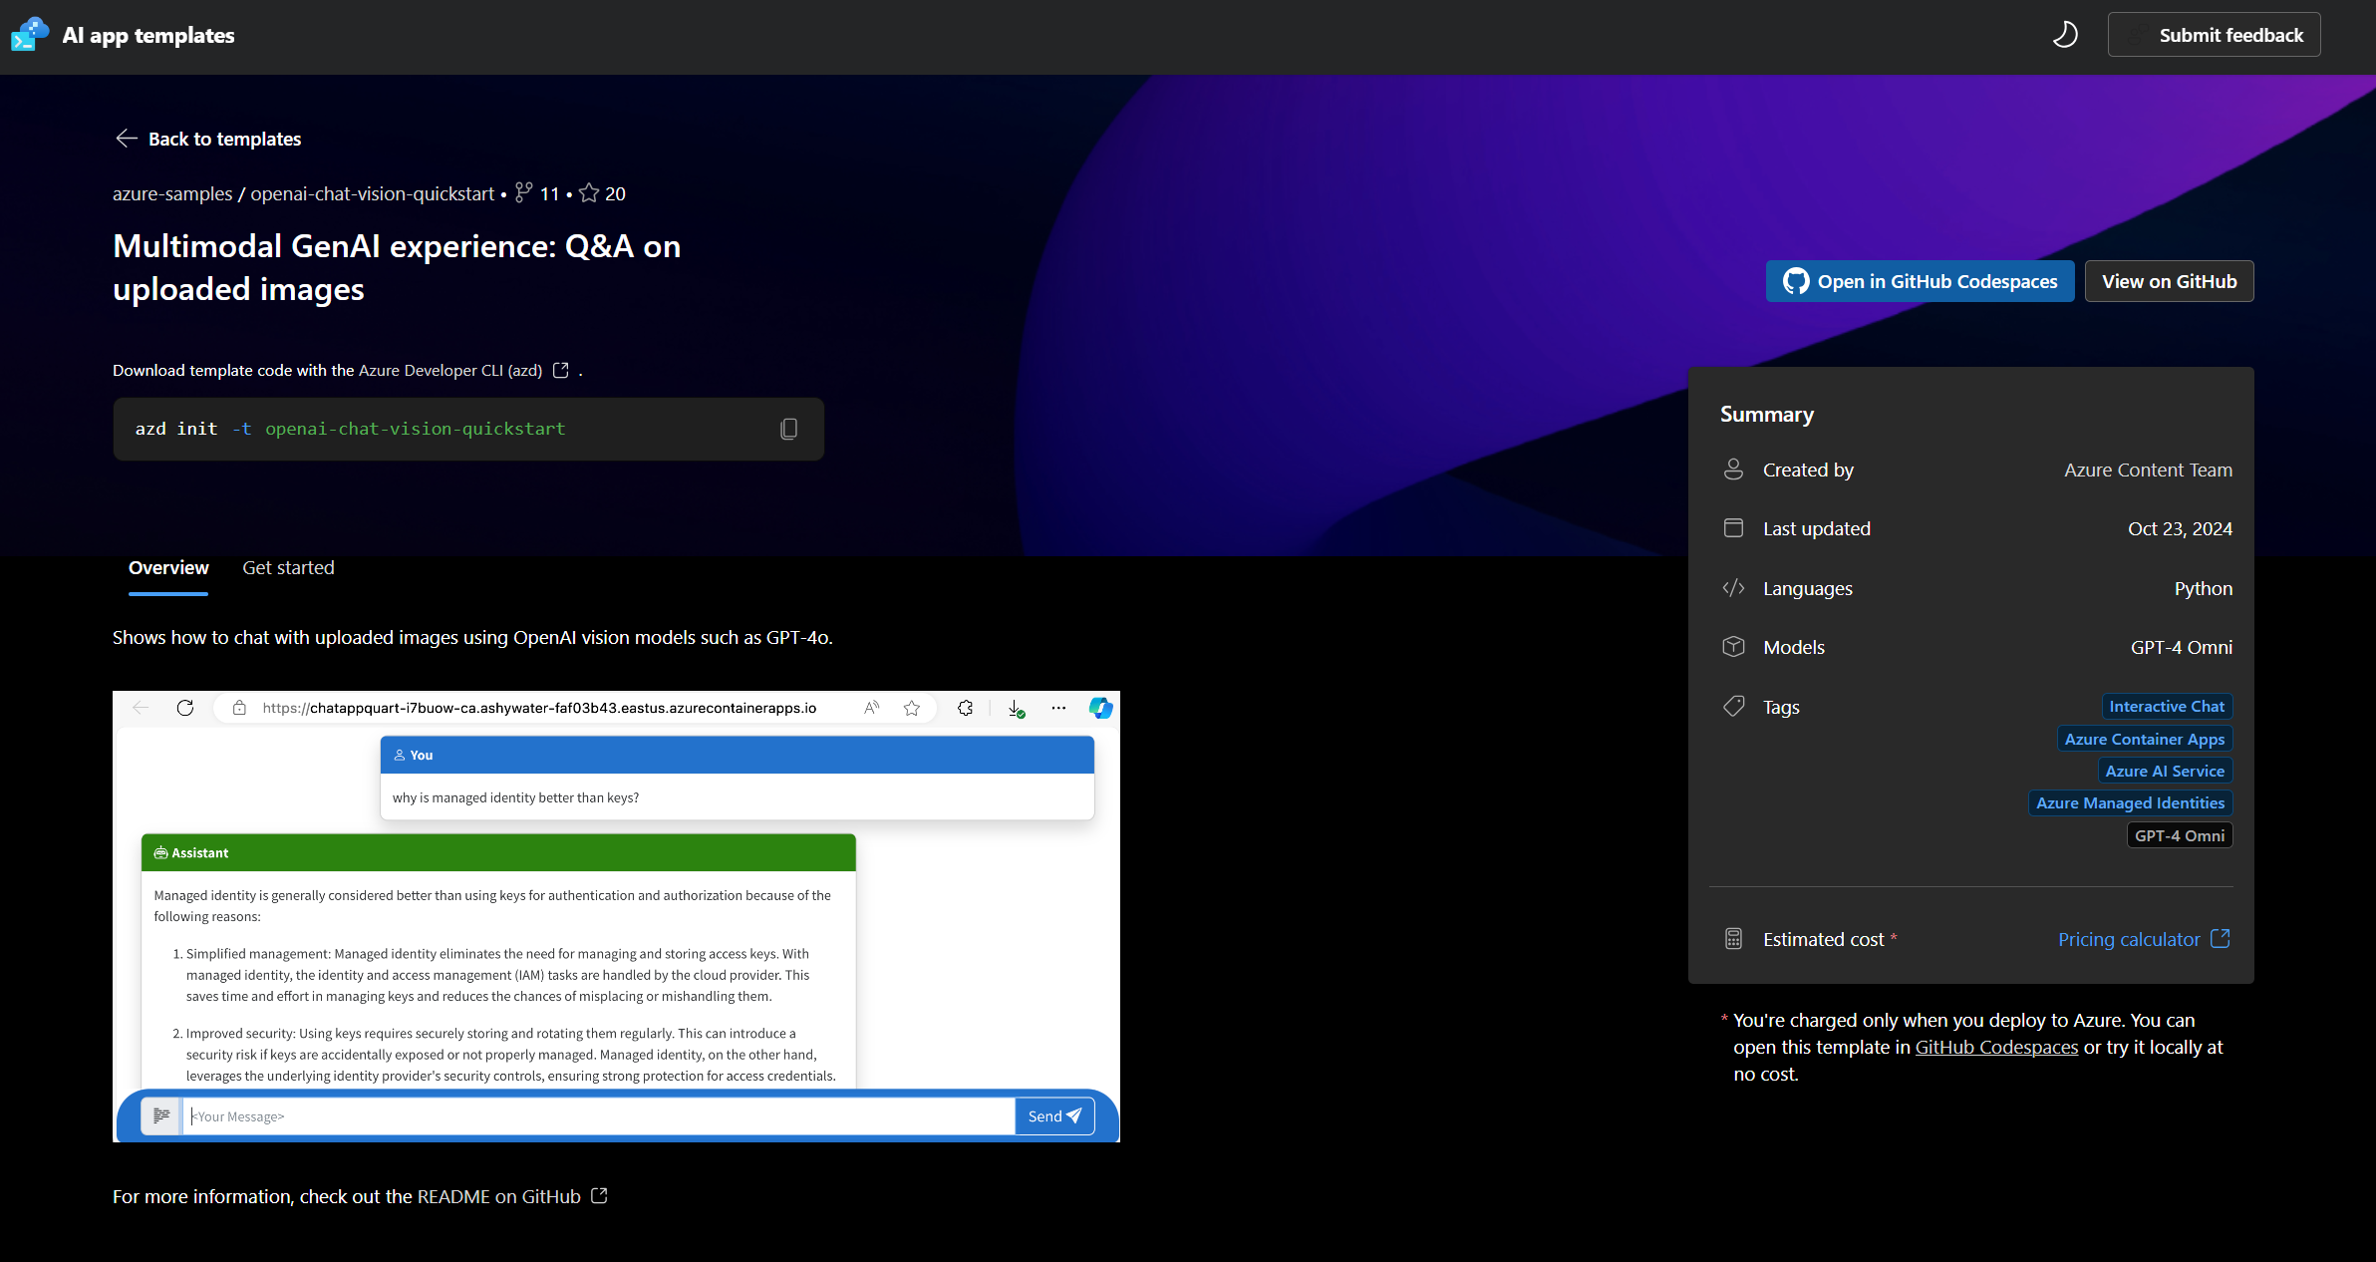Select the Azure Container Apps tag
The width and height of the screenshot is (2376, 1262).
(2145, 739)
